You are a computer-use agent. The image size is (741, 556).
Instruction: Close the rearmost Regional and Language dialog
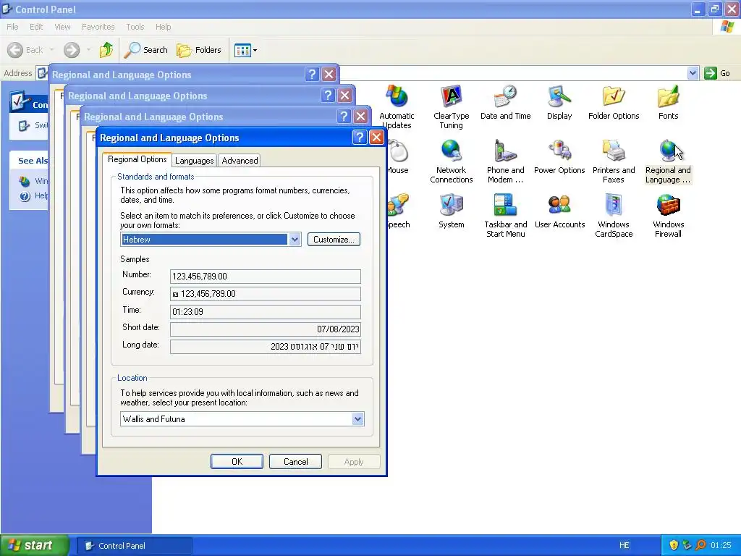point(329,75)
